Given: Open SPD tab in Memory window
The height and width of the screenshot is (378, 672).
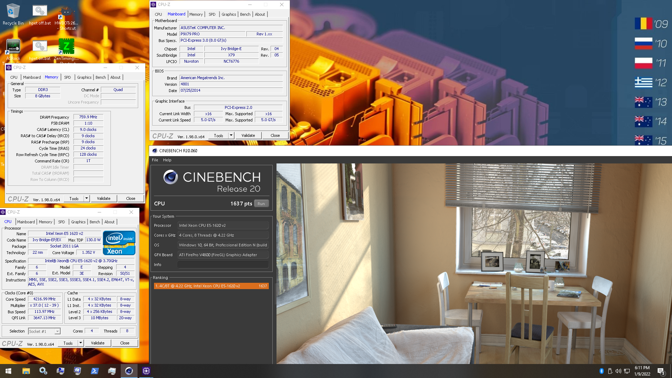Looking at the screenshot, I should (x=68, y=77).
